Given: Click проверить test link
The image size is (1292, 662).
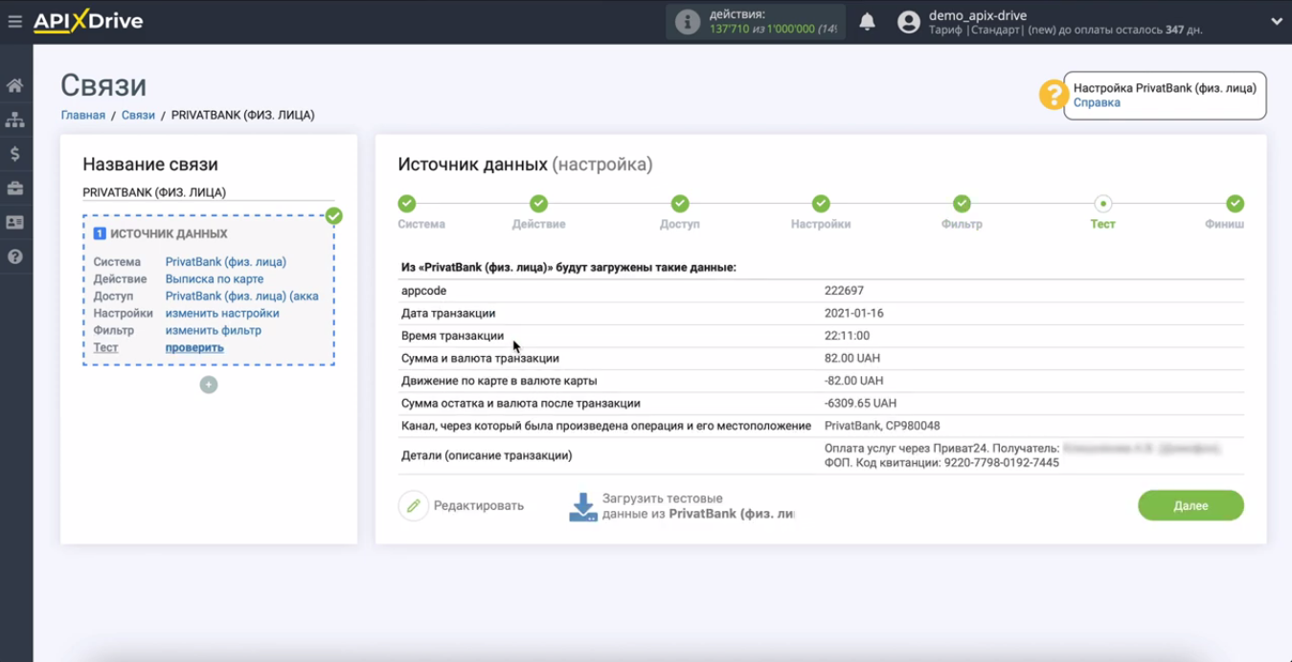Looking at the screenshot, I should (194, 347).
